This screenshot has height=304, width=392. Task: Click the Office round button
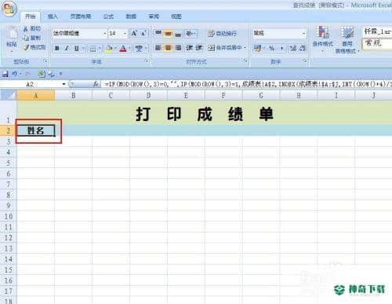click(x=9, y=9)
